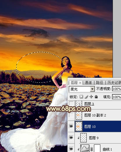
Task: Select the 图层 3 layer name
Action: tap(89, 104)
